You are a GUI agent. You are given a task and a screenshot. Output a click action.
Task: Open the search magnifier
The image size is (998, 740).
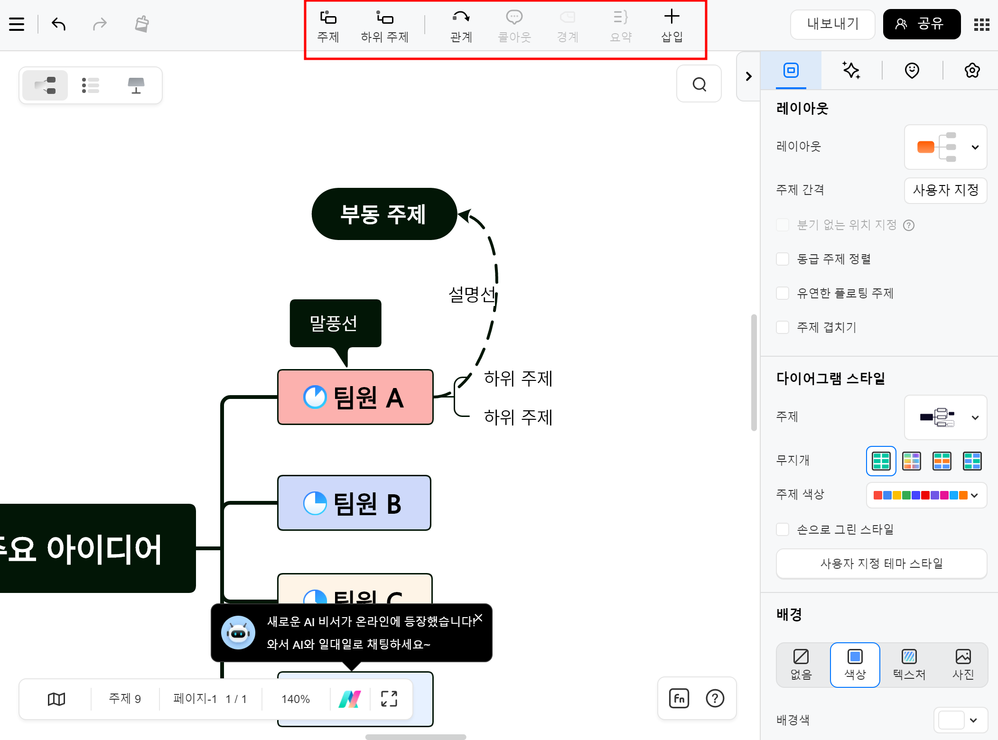click(x=699, y=84)
